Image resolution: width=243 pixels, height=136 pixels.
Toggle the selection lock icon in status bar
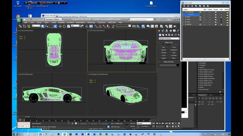[x=72, y=124]
